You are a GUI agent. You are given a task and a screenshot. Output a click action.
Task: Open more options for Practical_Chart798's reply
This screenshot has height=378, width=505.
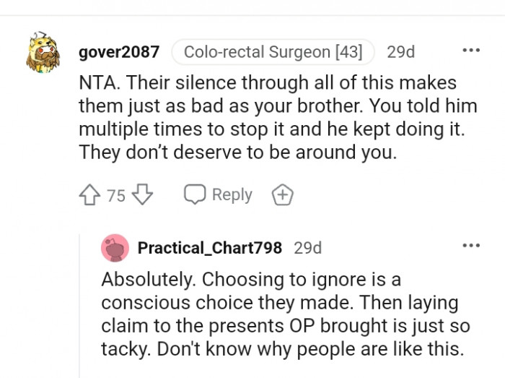tap(470, 246)
